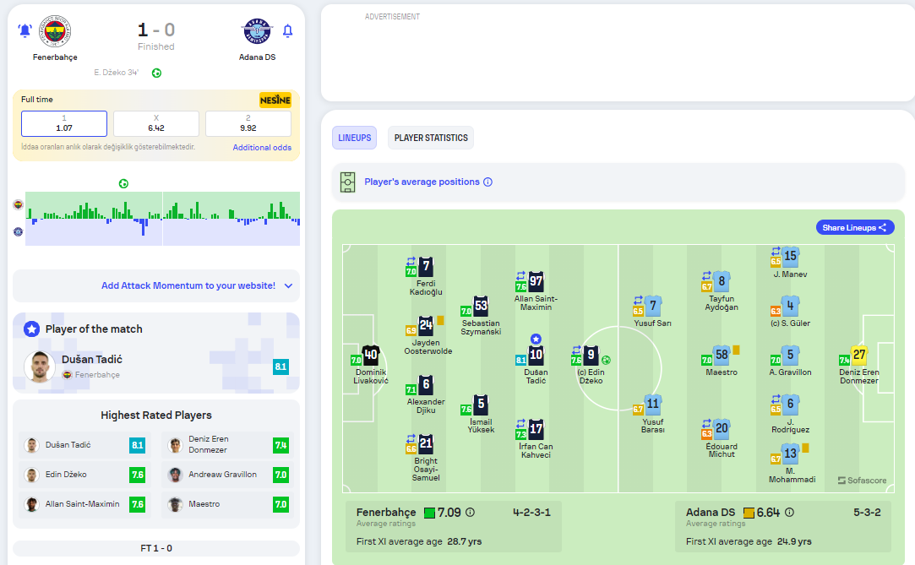The image size is (915, 565).
Task: Click goal icon next to E. Džeko 34'
Action: coord(156,73)
